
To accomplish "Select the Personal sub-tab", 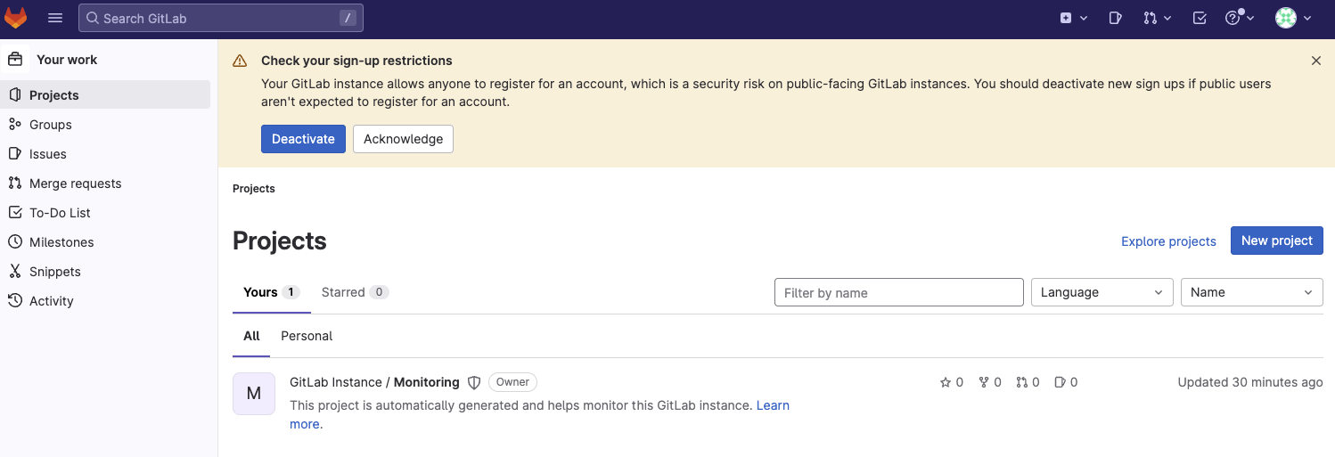I will point(307,336).
